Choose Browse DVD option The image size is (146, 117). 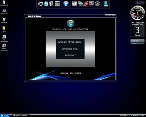70,49
